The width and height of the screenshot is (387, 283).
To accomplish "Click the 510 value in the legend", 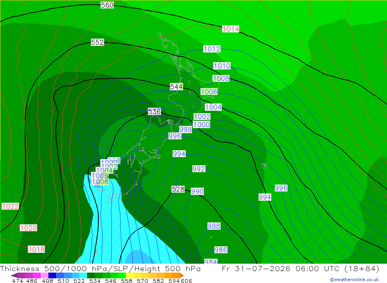I will 63,281.
